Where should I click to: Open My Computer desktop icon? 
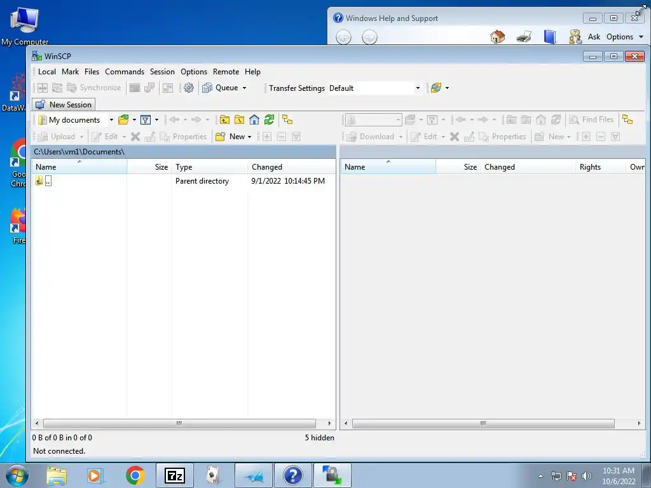[x=25, y=25]
